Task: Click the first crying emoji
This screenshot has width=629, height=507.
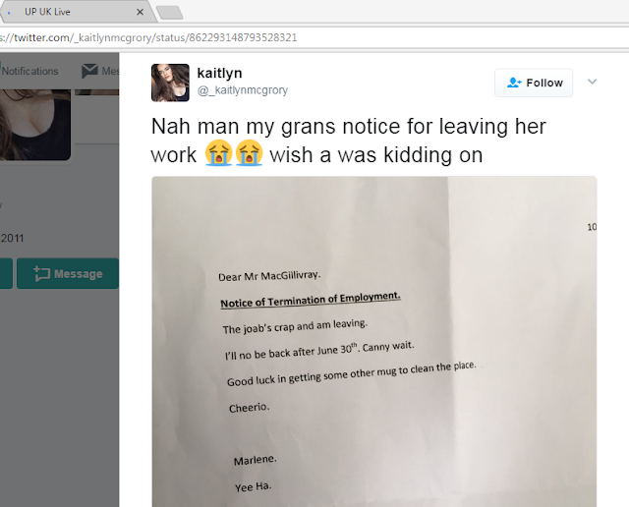Action: (x=218, y=153)
